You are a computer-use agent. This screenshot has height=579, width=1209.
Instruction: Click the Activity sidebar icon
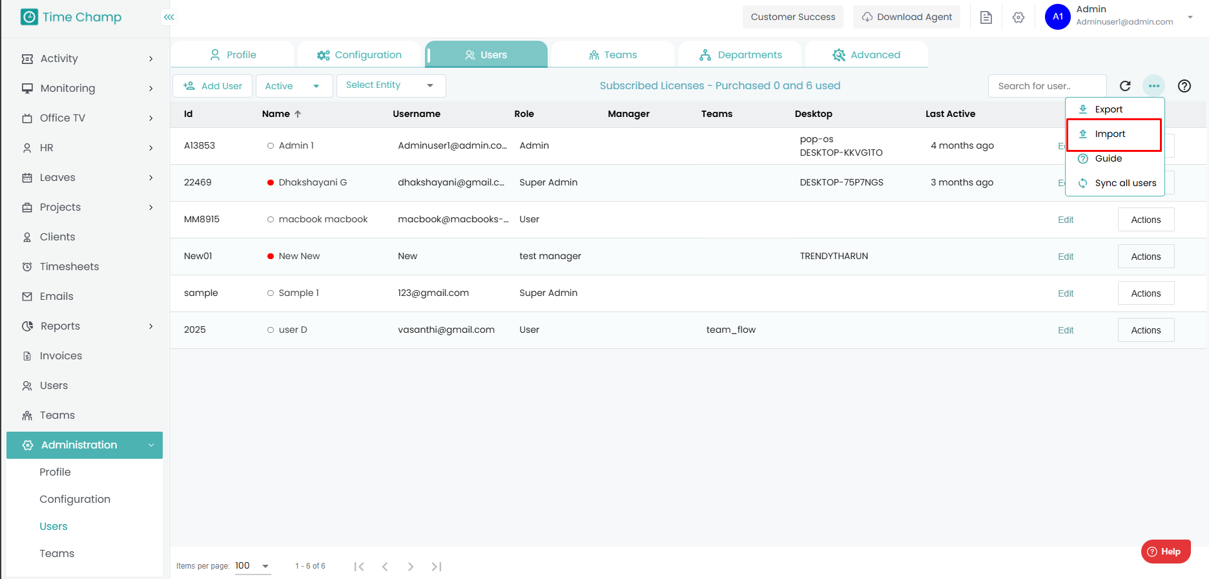(27, 59)
